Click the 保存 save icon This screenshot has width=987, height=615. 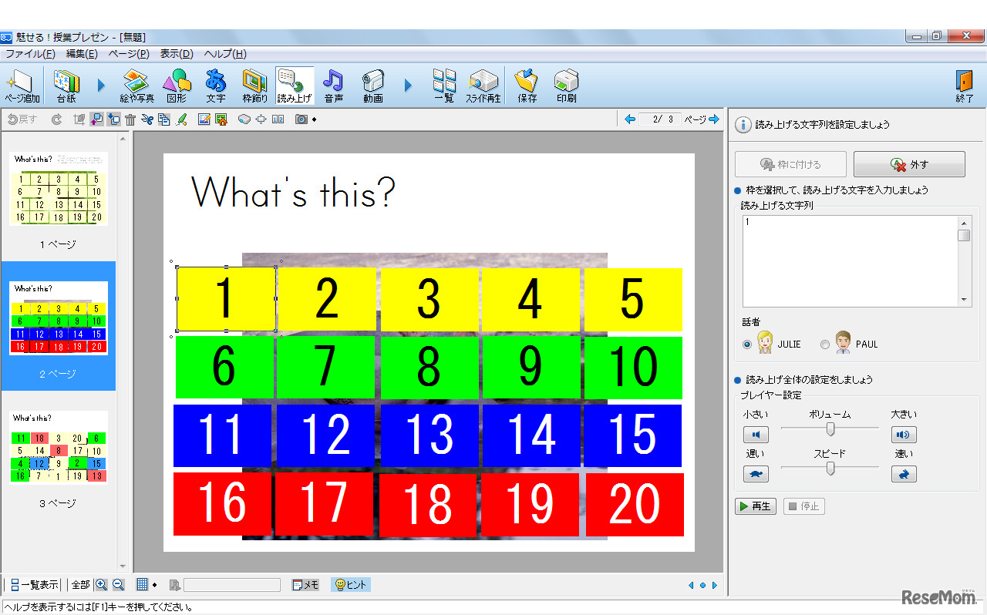point(527,85)
